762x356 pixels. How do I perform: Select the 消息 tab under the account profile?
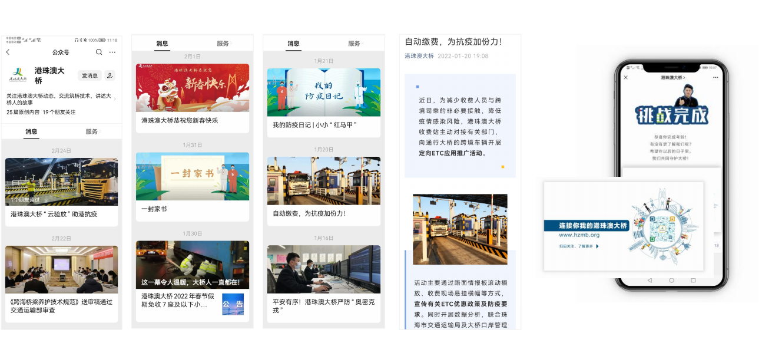31,131
